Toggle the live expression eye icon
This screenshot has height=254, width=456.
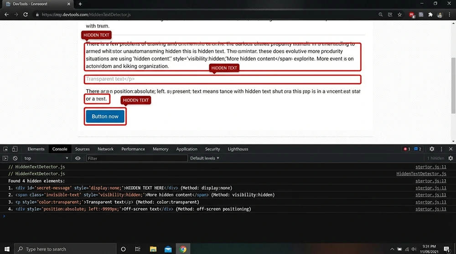(x=78, y=158)
